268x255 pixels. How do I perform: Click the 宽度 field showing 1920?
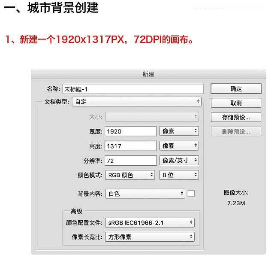coord(131,131)
